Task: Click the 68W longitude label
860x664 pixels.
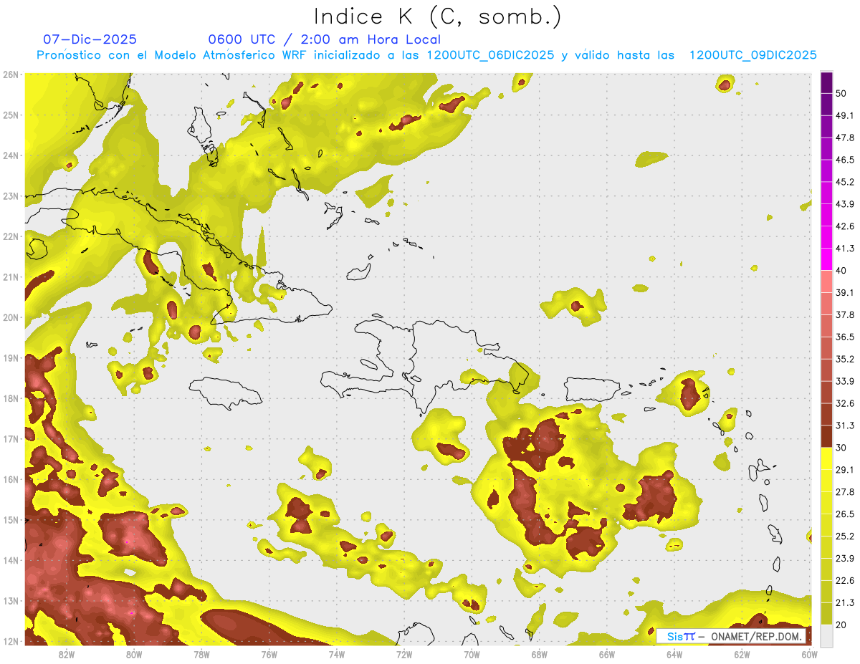Action: [539, 655]
